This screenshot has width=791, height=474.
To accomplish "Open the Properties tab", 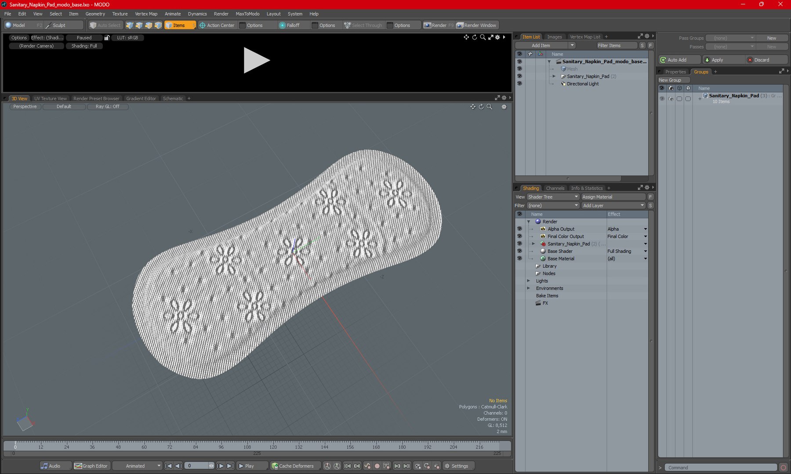I will 675,72.
